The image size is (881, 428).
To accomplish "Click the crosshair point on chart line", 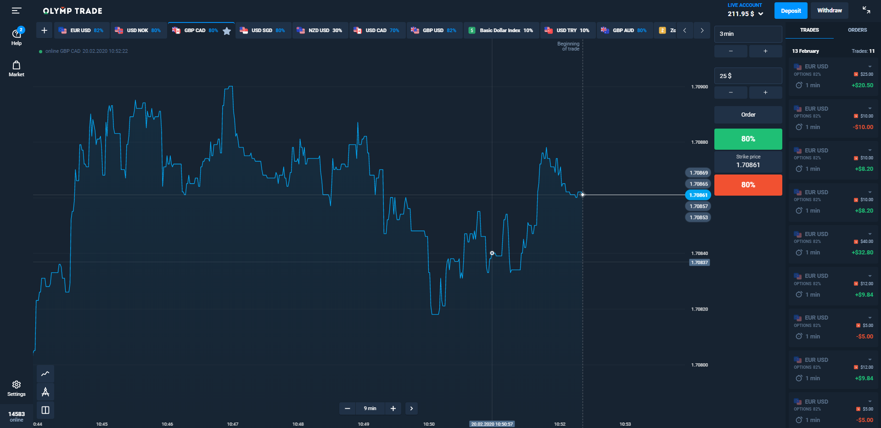I will click(x=492, y=253).
